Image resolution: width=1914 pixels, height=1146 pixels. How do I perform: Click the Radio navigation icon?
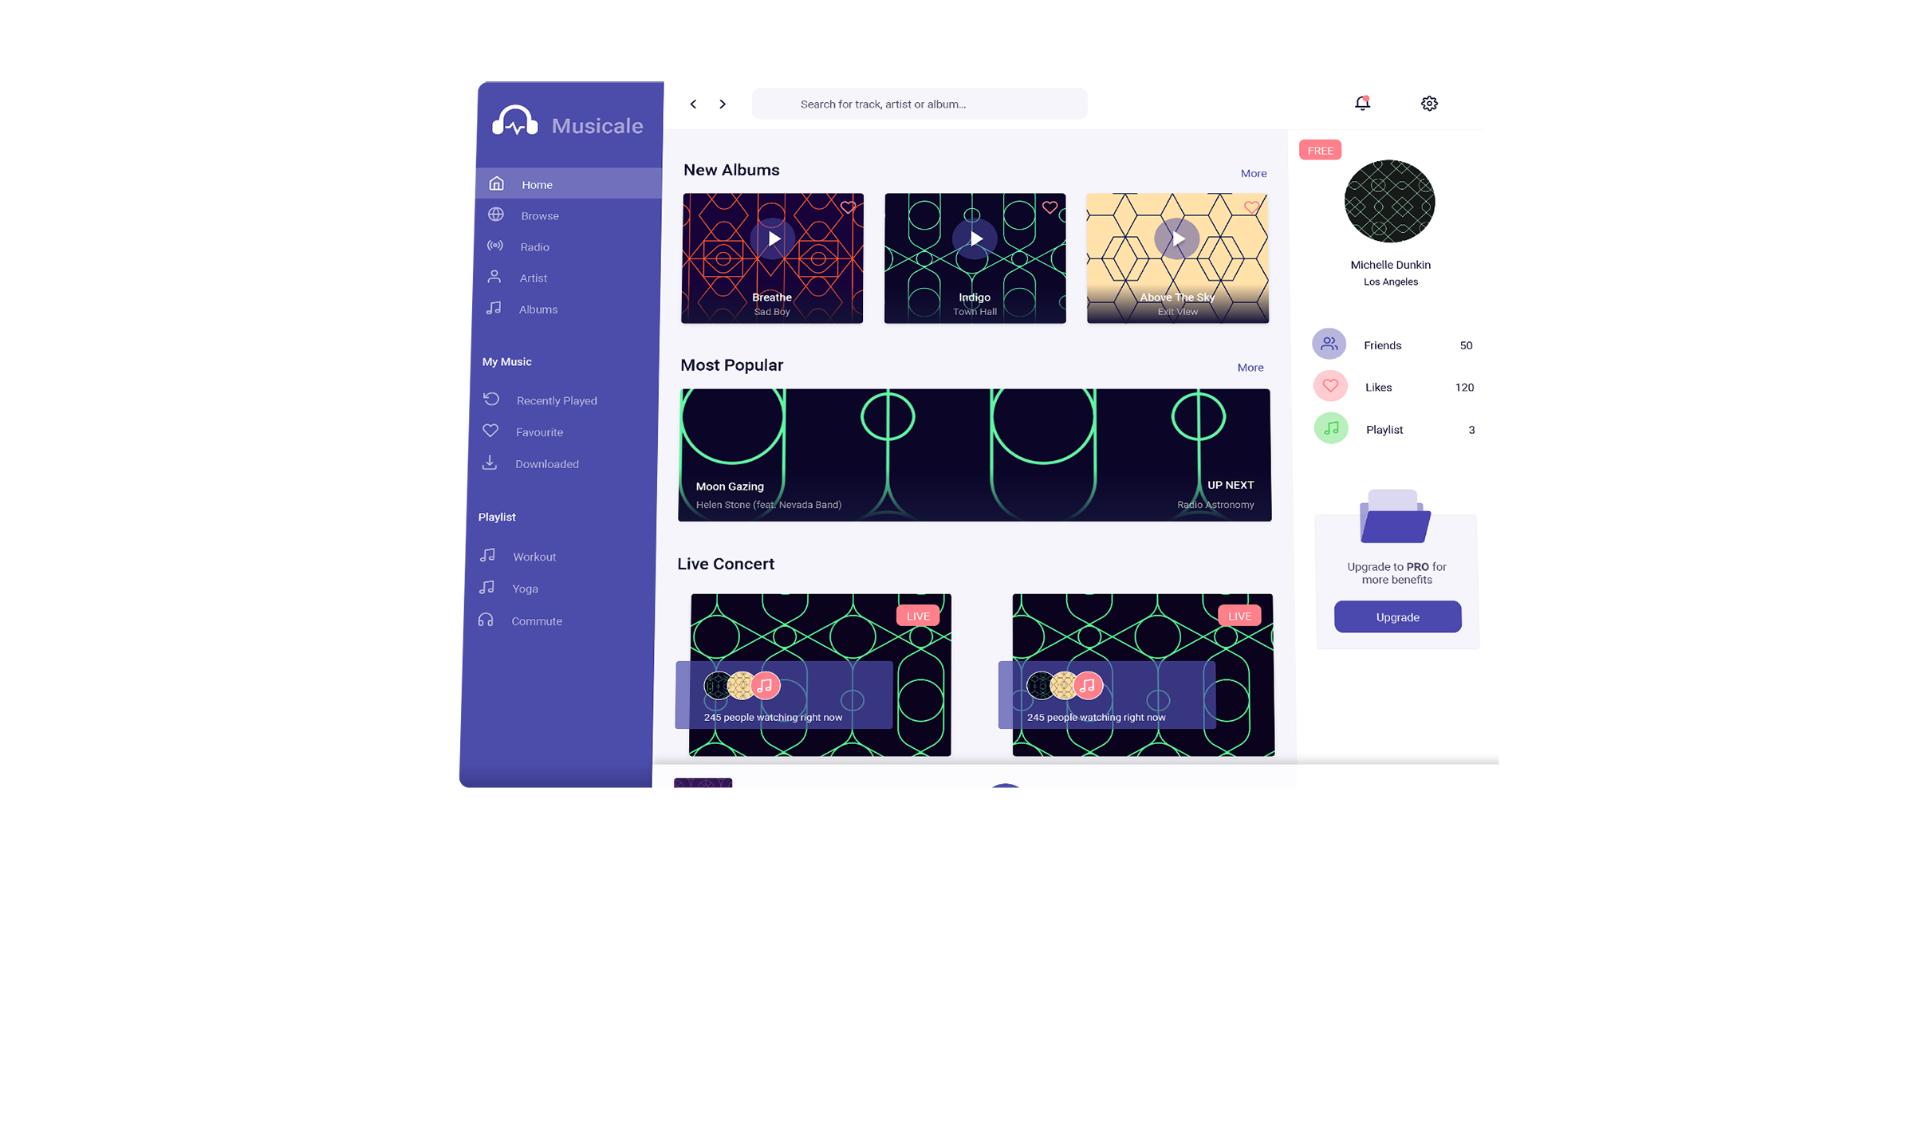494,246
